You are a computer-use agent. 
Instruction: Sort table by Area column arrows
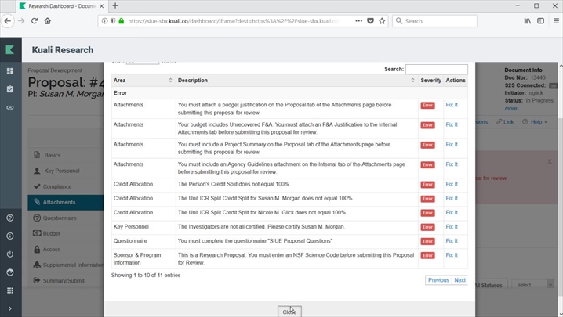click(x=170, y=81)
